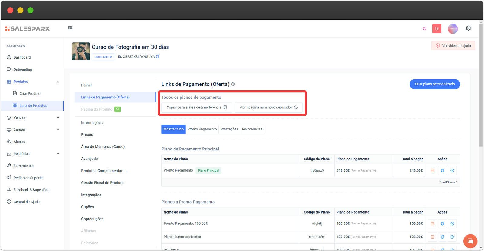Copy link of plan ldy9jmx9
The height and width of the screenshot is (251, 484).
point(442,171)
